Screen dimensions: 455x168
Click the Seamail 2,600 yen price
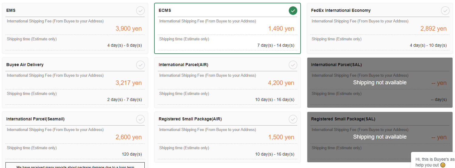129,137
